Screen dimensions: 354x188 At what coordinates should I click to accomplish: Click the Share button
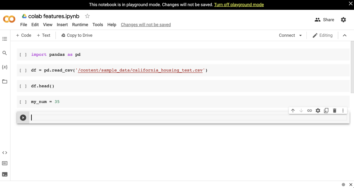324,20
